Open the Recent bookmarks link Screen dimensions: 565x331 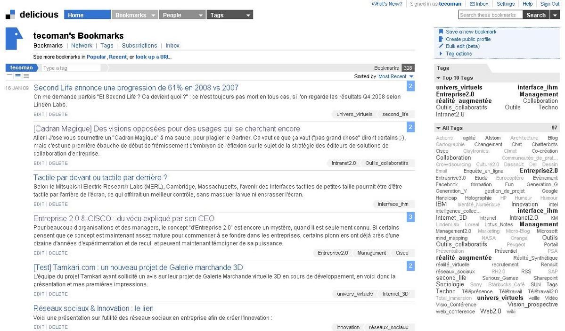tap(118, 57)
